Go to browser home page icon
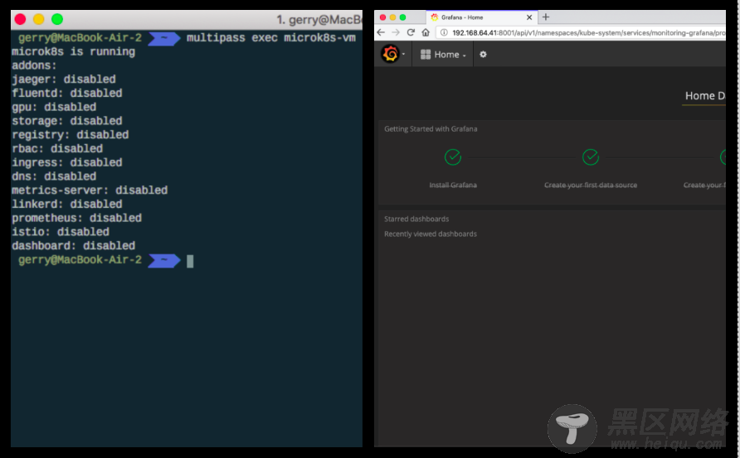The height and width of the screenshot is (458, 740). [x=426, y=32]
